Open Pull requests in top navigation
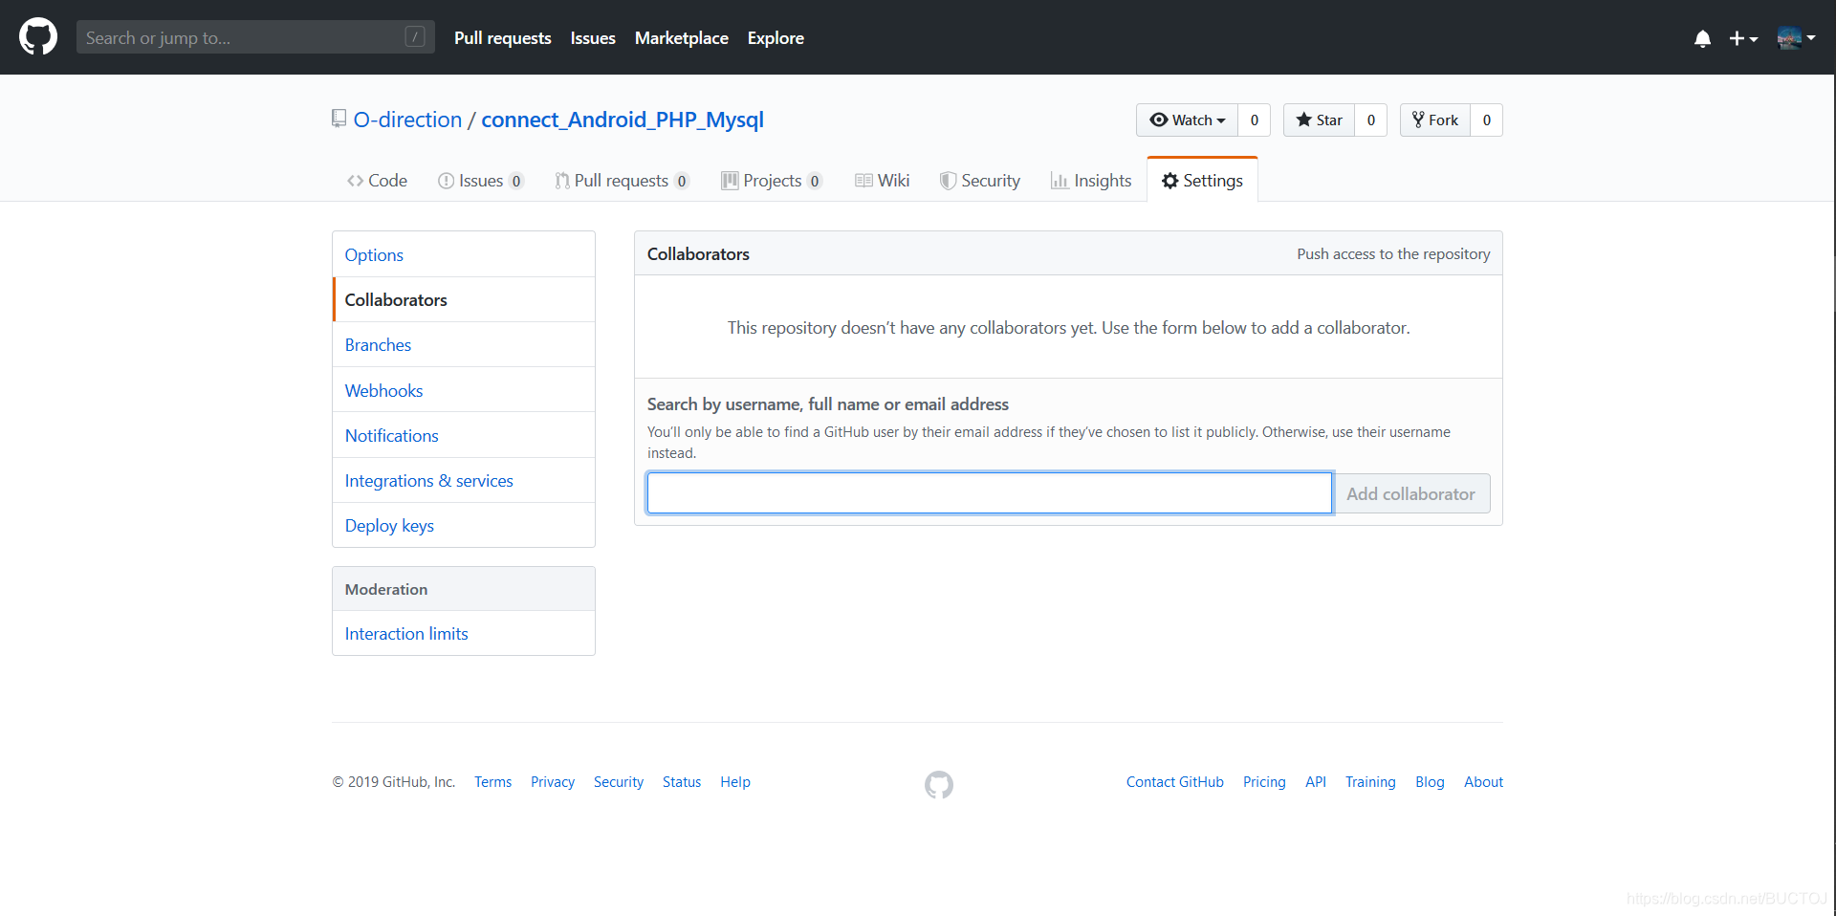 [502, 38]
